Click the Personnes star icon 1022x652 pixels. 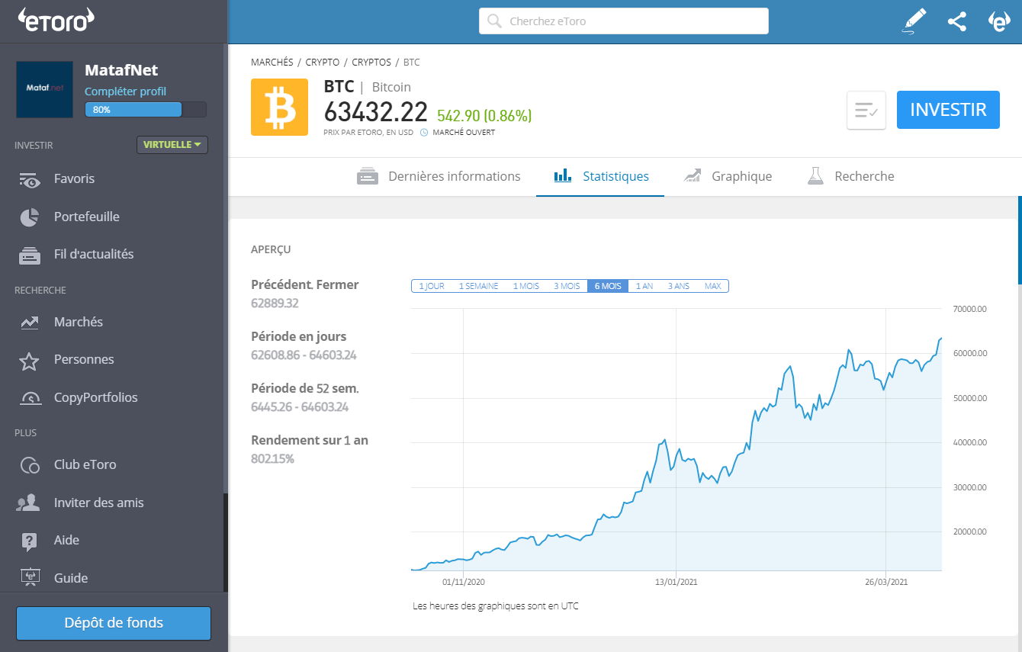pyautogui.click(x=29, y=361)
